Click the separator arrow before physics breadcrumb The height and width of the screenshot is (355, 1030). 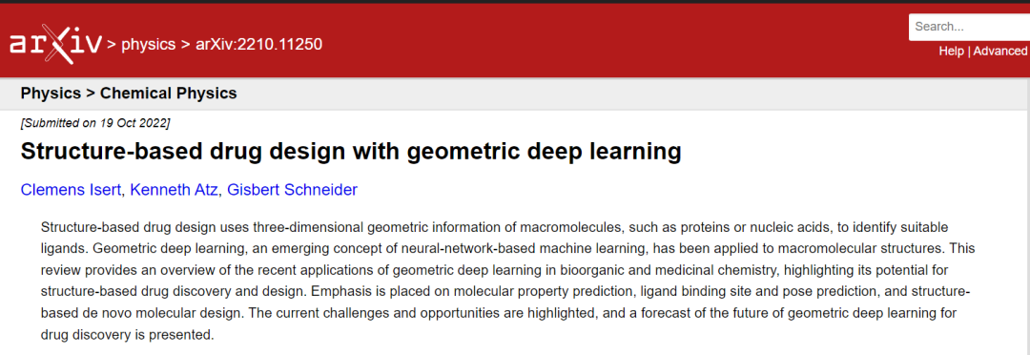pos(112,45)
